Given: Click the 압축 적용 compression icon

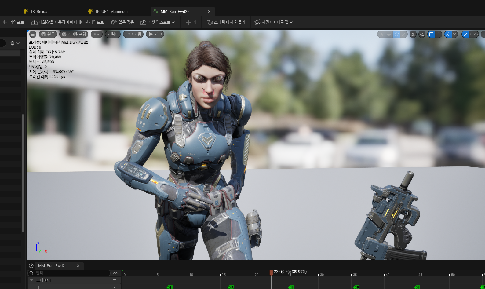Looking at the screenshot, I should [x=114, y=22].
